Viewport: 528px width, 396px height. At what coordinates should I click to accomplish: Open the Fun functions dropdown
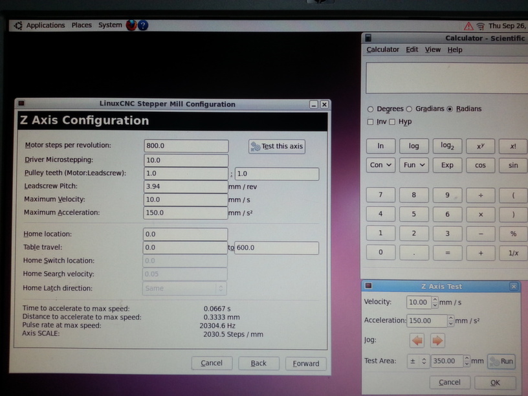[x=414, y=165]
